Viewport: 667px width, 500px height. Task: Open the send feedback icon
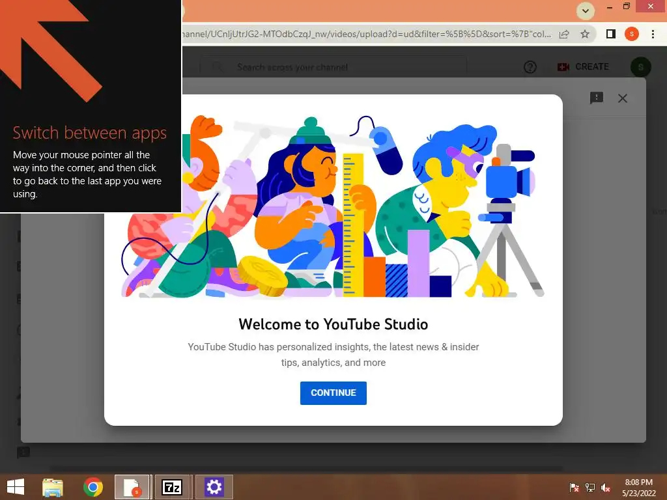click(597, 98)
